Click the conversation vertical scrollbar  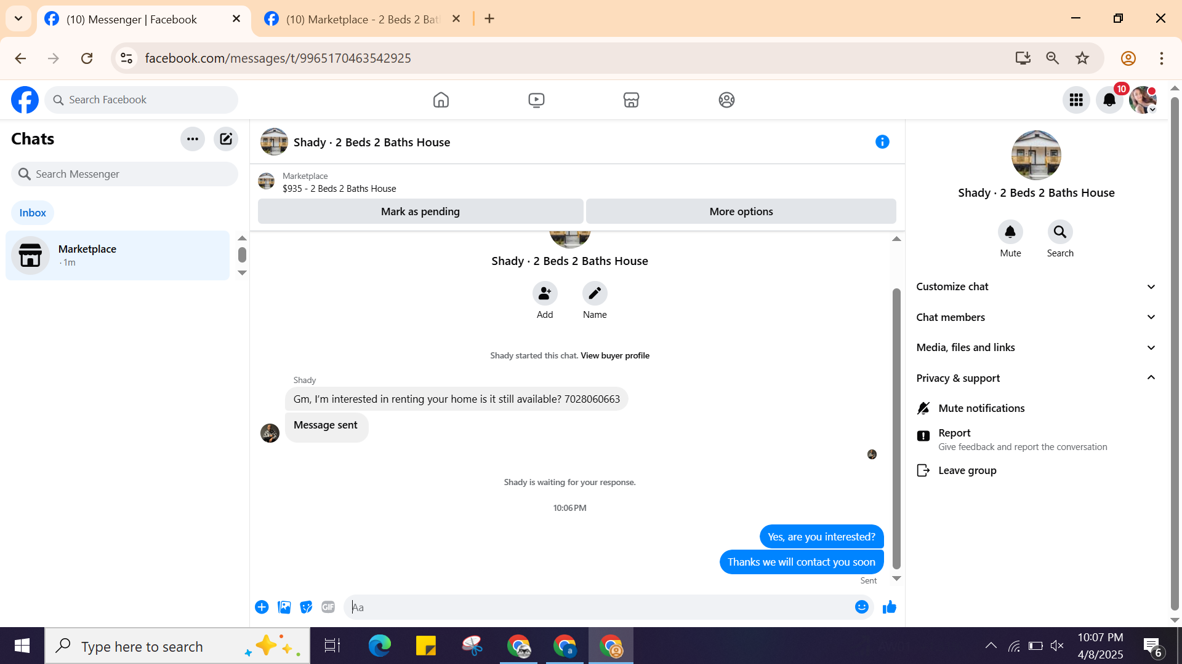tap(896, 429)
